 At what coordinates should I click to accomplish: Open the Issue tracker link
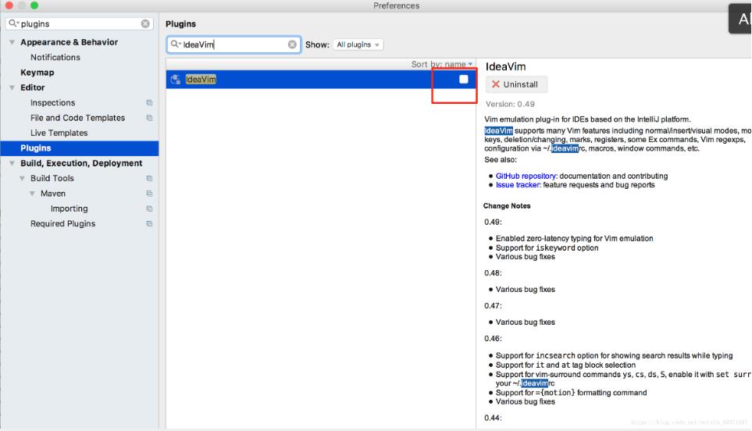point(518,185)
